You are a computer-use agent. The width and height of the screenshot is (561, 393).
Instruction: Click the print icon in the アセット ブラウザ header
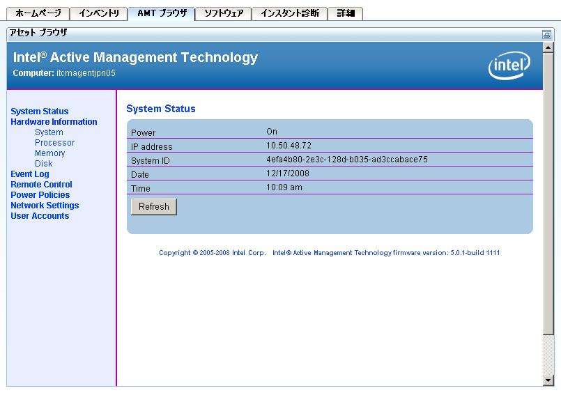pos(546,34)
